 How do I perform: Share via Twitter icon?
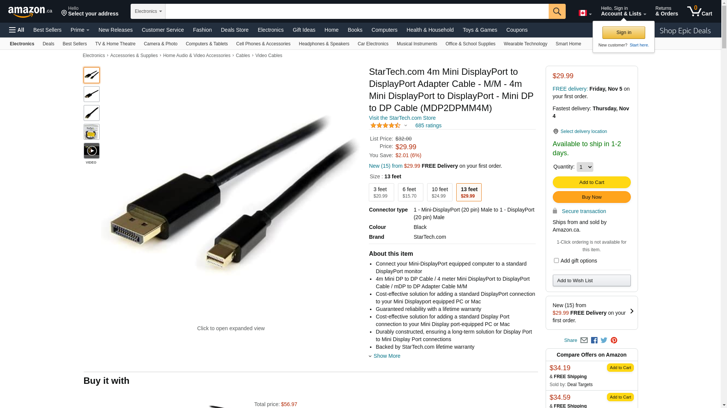pos(604,340)
